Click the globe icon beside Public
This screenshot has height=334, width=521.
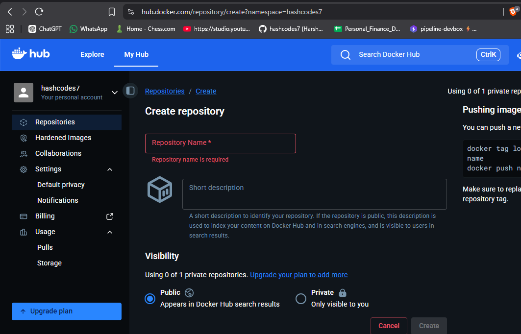click(189, 292)
